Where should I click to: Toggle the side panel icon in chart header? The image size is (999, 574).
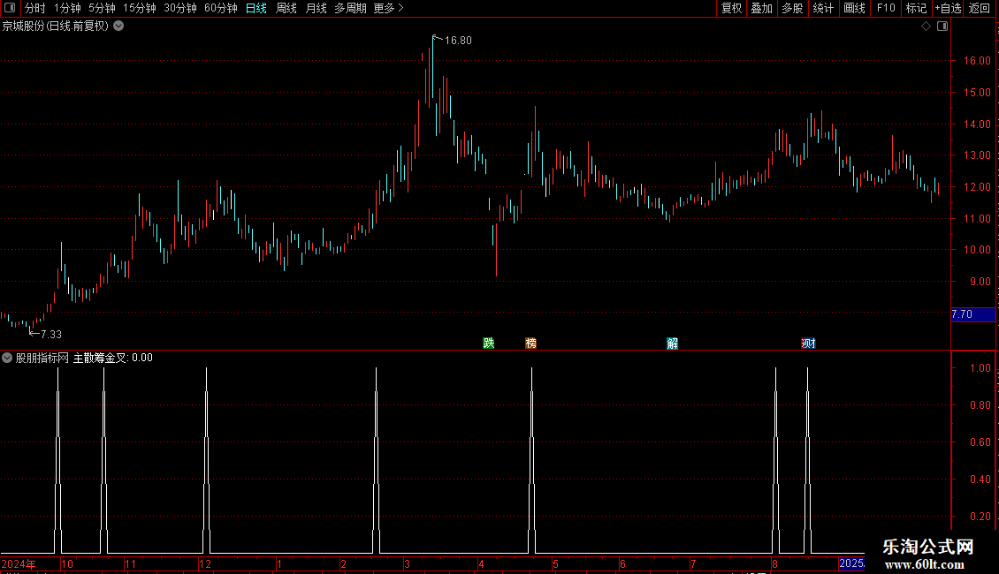pyautogui.click(x=942, y=26)
